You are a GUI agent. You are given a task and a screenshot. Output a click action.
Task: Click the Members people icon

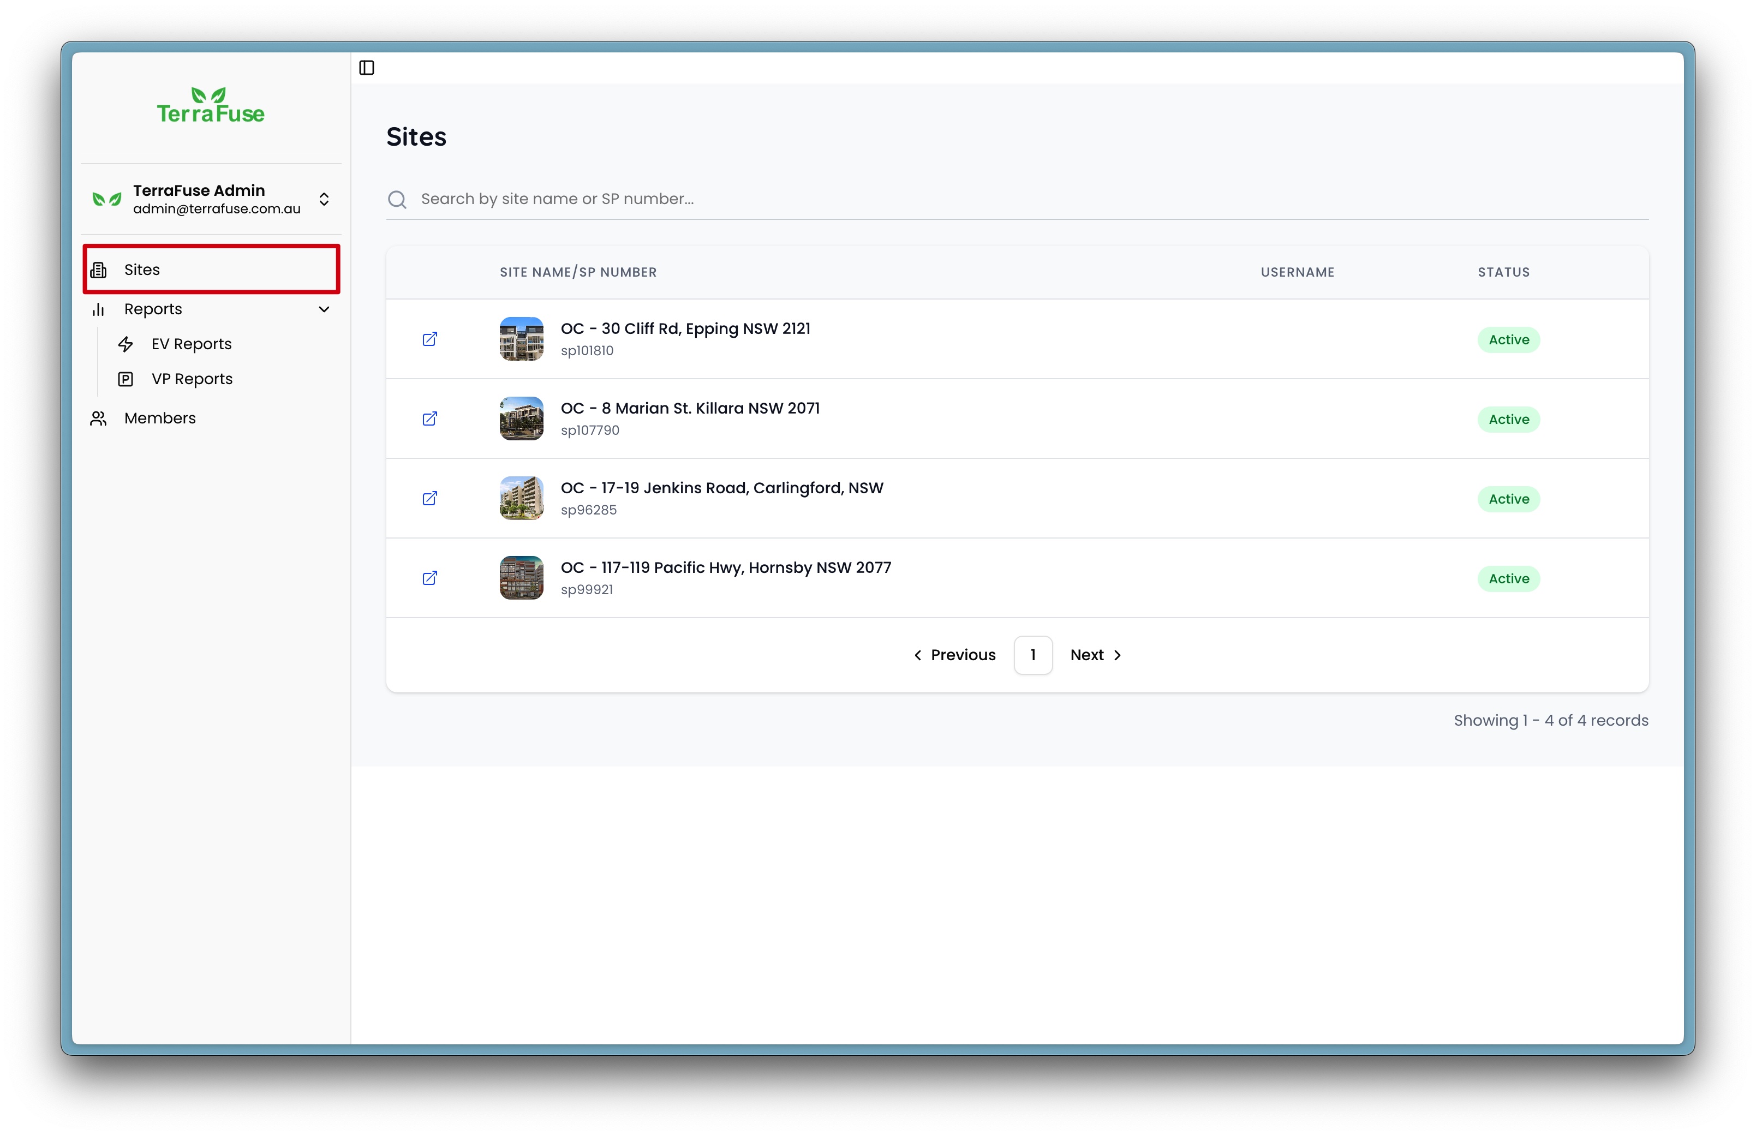point(98,417)
